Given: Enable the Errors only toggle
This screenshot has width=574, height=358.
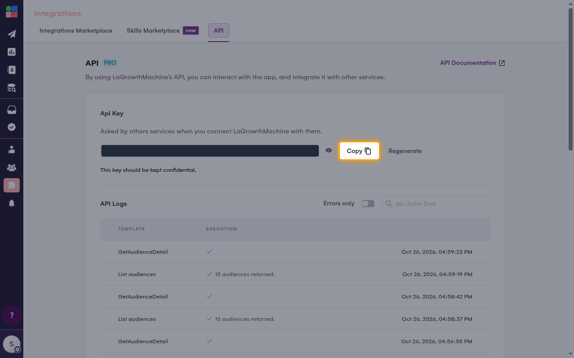Looking at the screenshot, I should [x=368, y=204].
